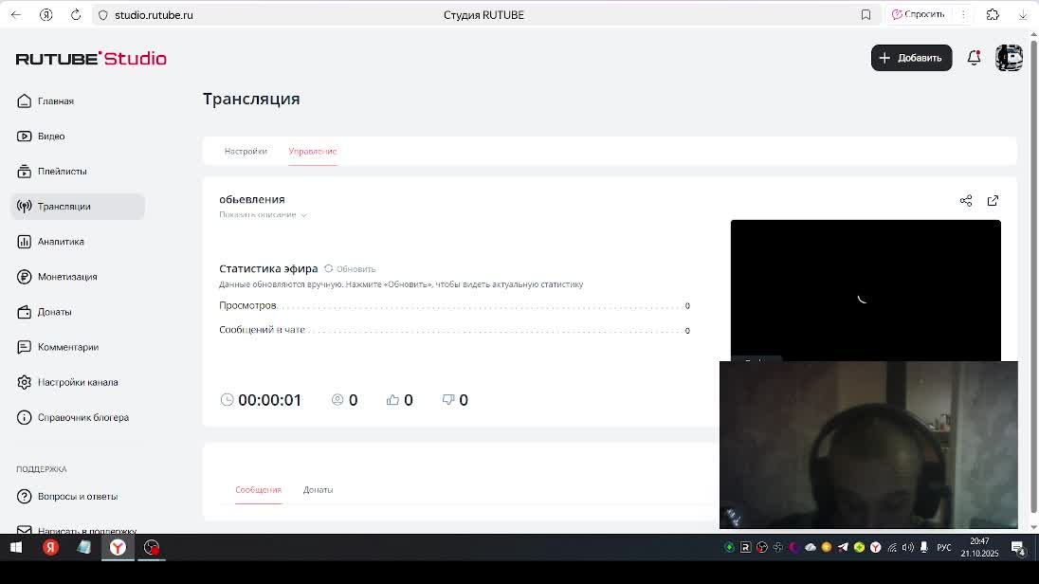Screen dimensions: 1039x584
Task: Open browser extensions puzzle icon
Action: (x=993, y=15)
